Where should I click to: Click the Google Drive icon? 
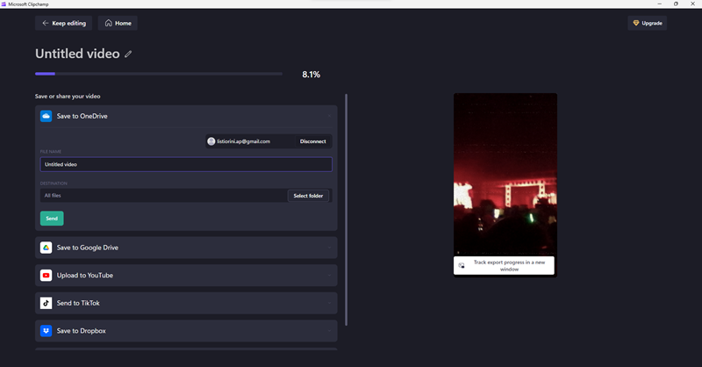point(47,248)
